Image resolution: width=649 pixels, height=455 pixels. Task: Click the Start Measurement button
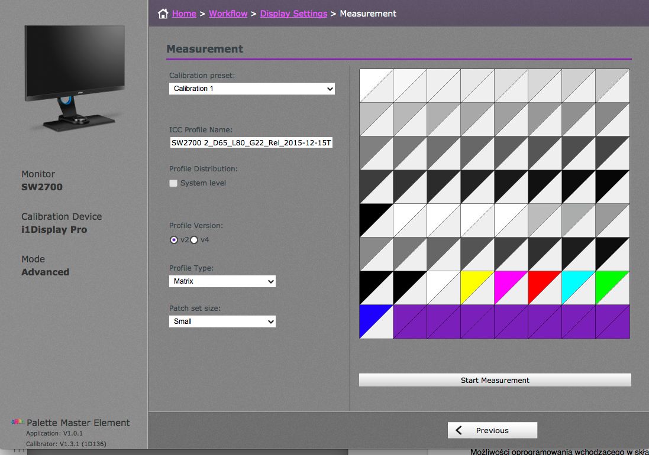pyautogui.click(x=495, y=380)
